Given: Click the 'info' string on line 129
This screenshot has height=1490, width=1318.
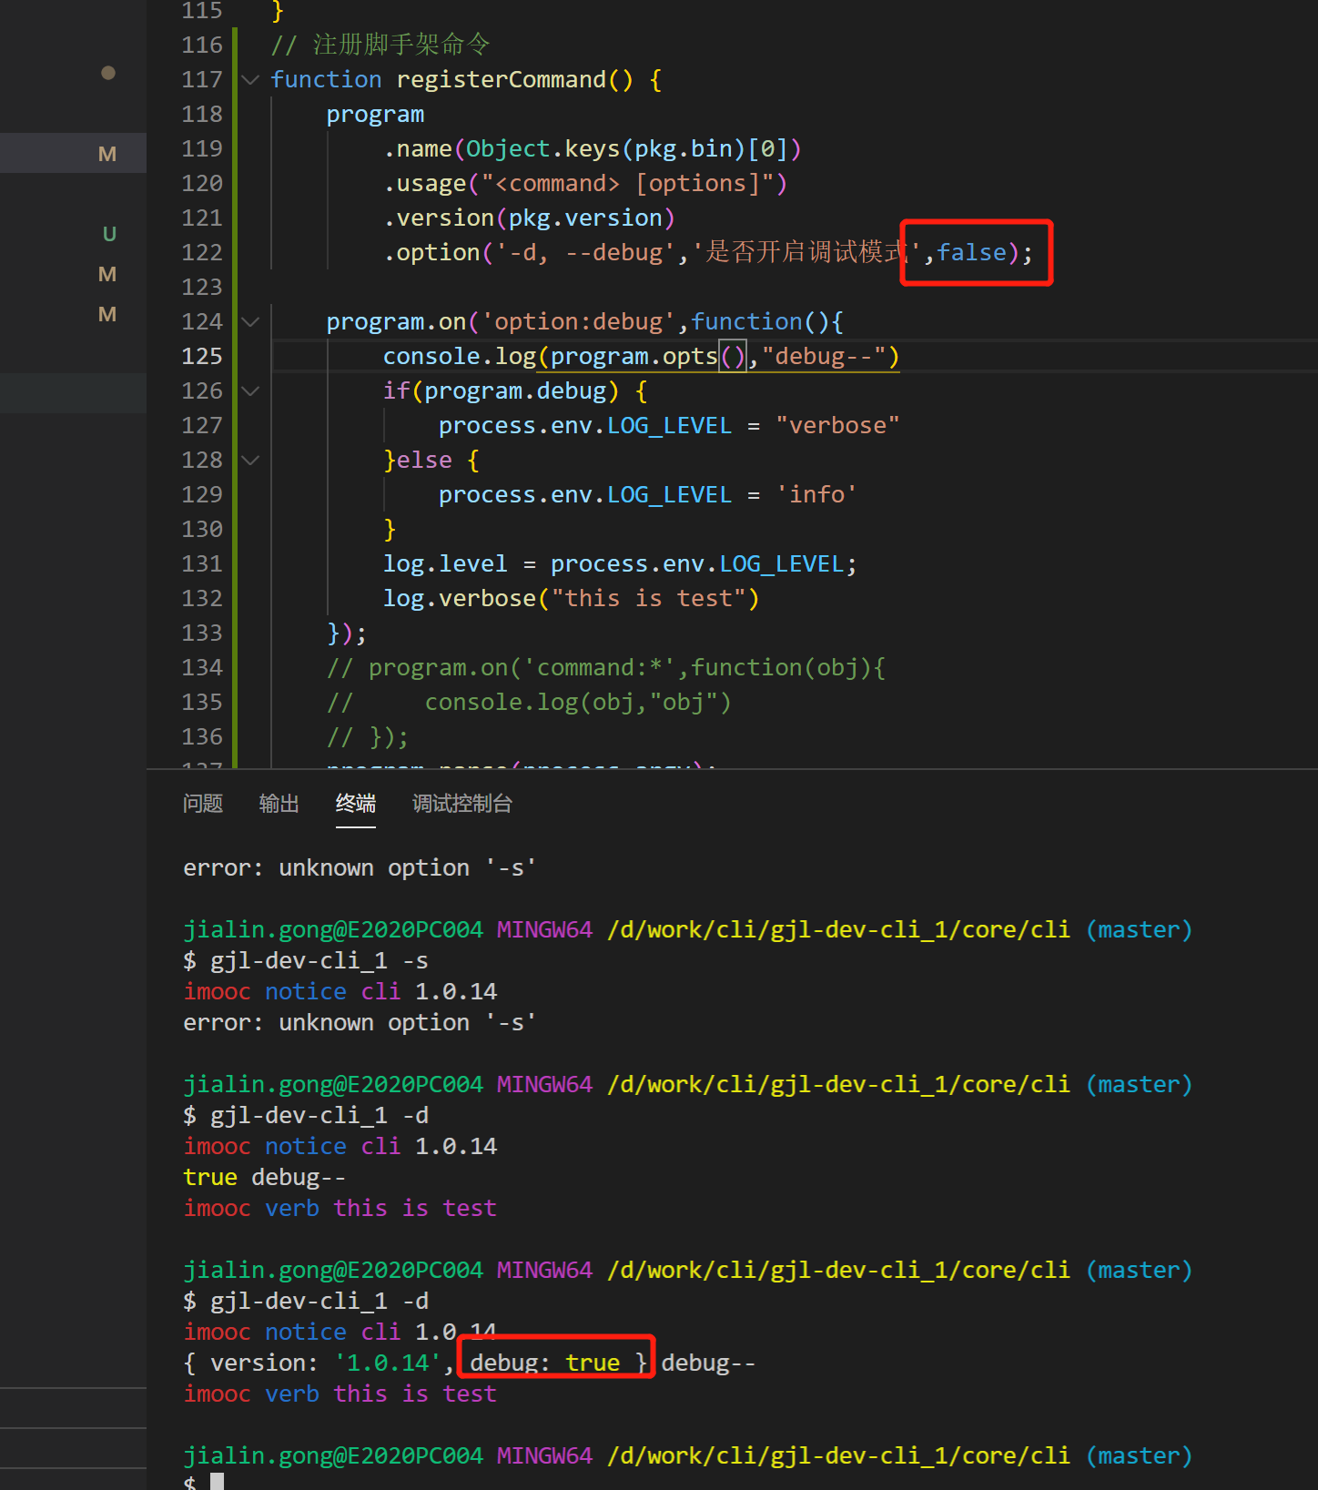Looking at the screenshot, I should click(816, 495).
